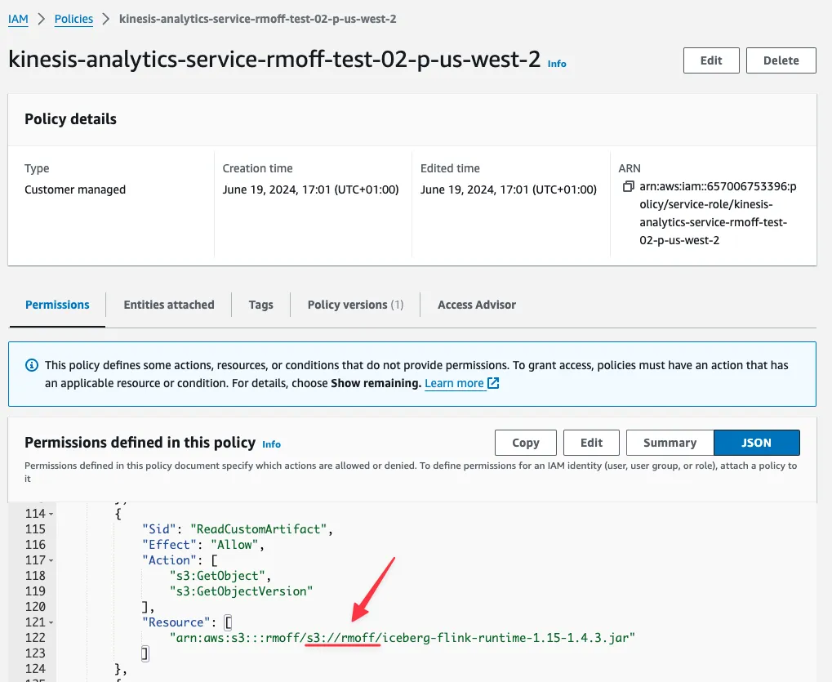Click the Edited time June 19, 2024 value
Image resolution: width=832 pixels, height=682 pixels.
[x=509, y=189]
